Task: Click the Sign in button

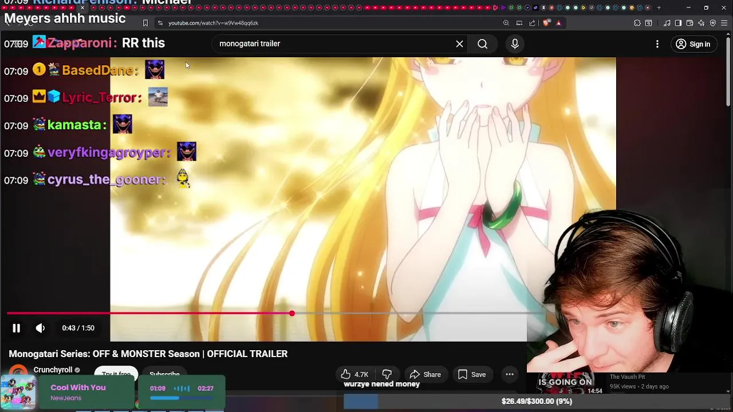Action: pos(693,44)
